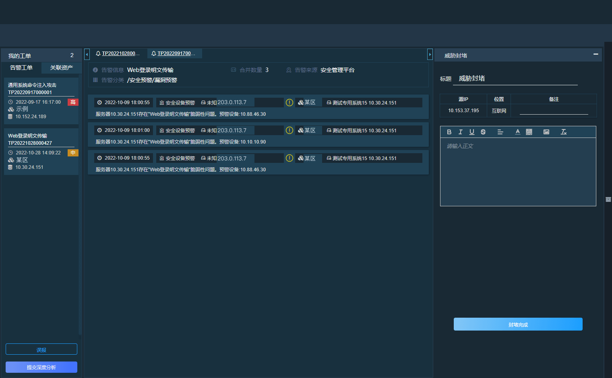Screen dimensions: 612x378
Task: Open the text background color picker
Action: [529, 132]
